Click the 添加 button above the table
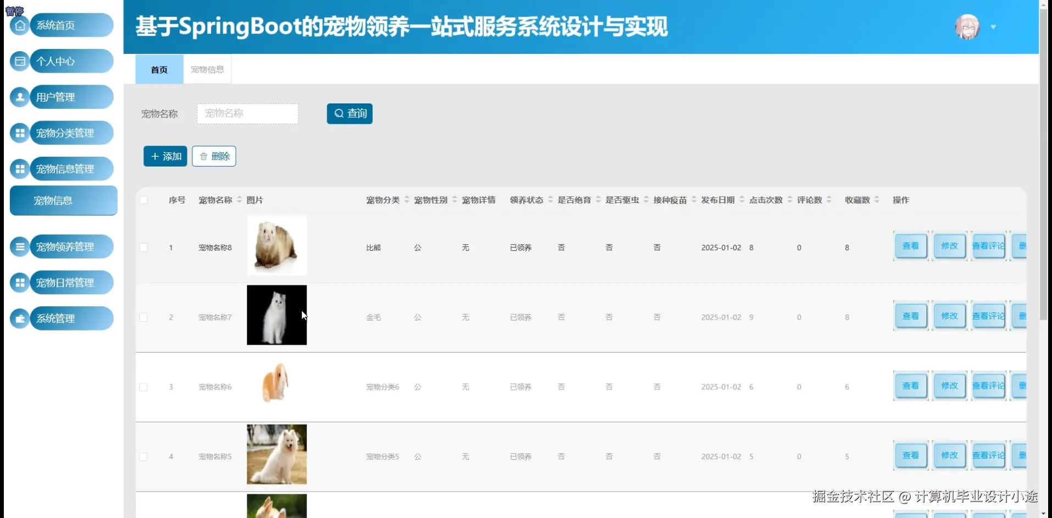 (165, 156)
